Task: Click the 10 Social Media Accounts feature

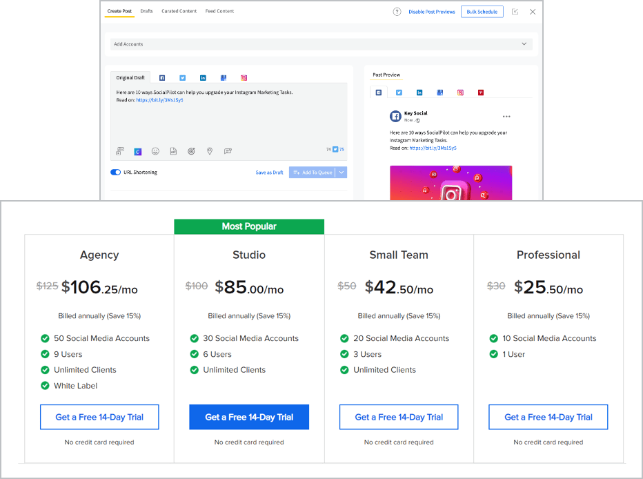Action: pyautogui.click(x=549, y=338)
